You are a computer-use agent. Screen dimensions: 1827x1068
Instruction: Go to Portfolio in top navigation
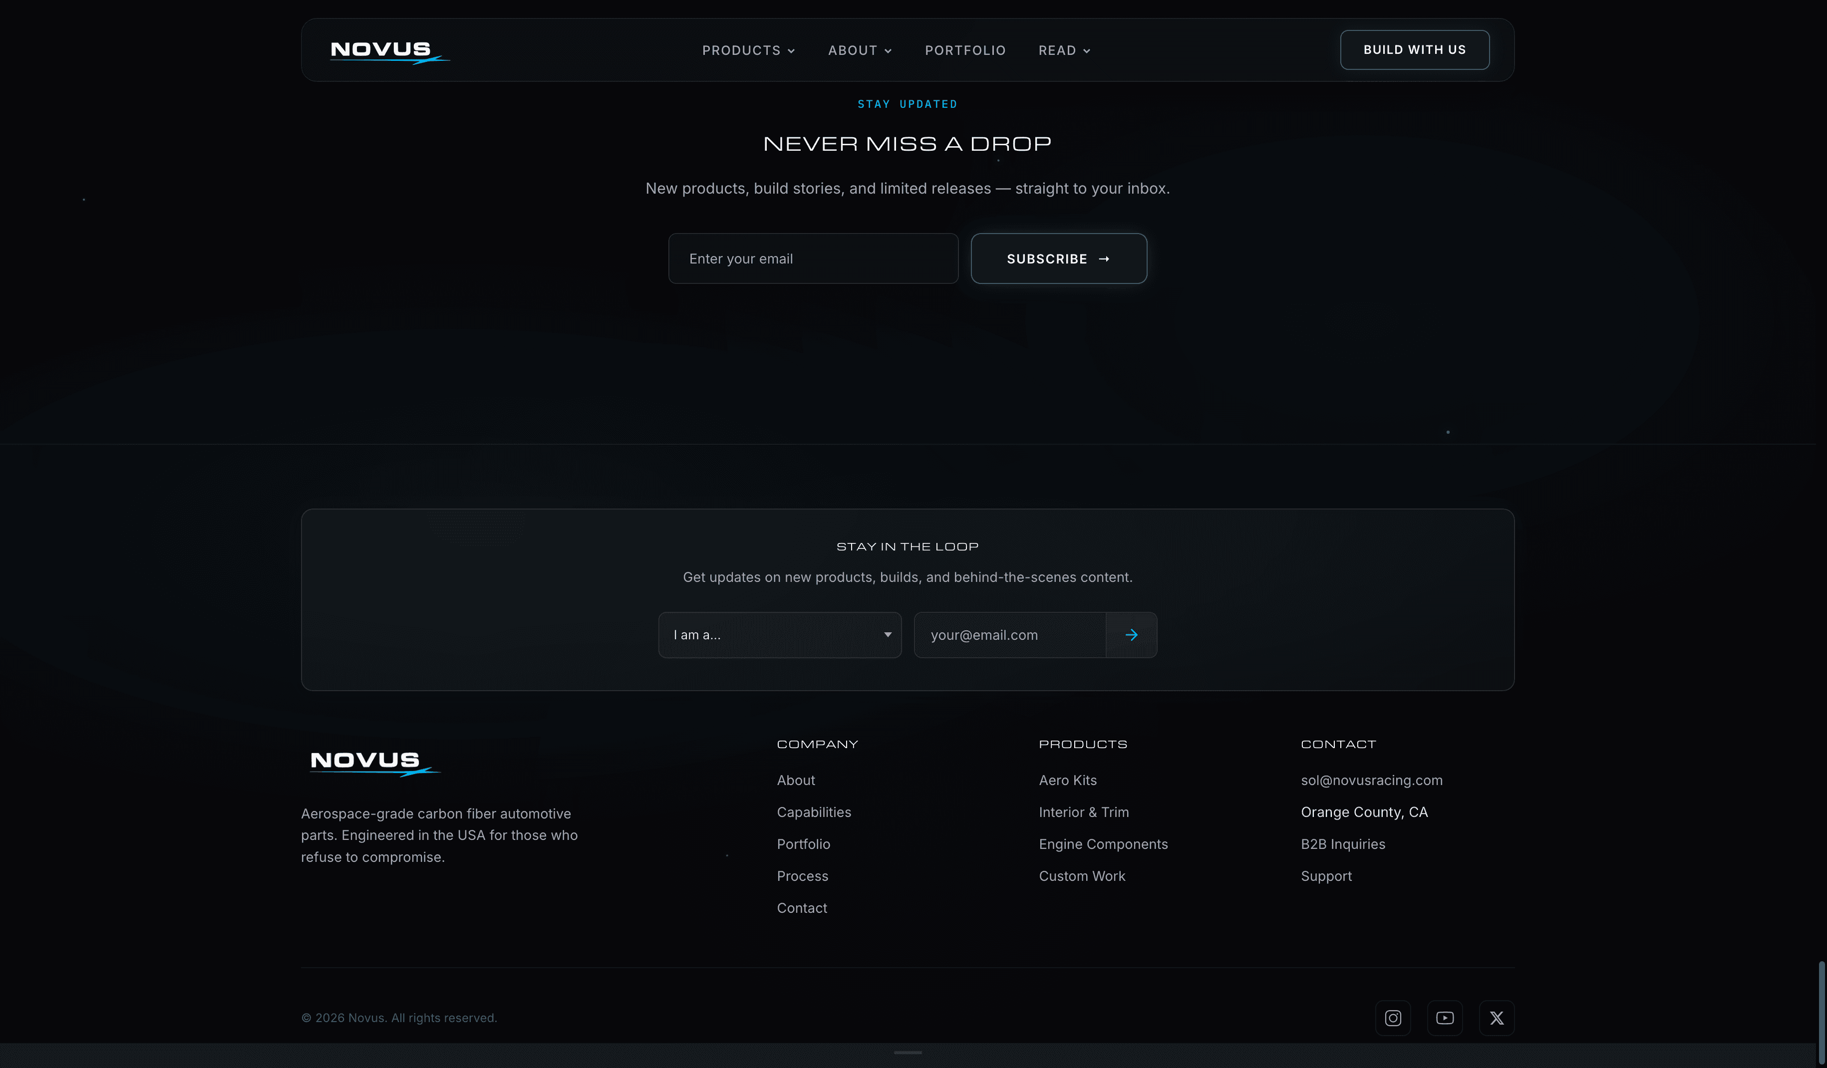coord(965,51)
